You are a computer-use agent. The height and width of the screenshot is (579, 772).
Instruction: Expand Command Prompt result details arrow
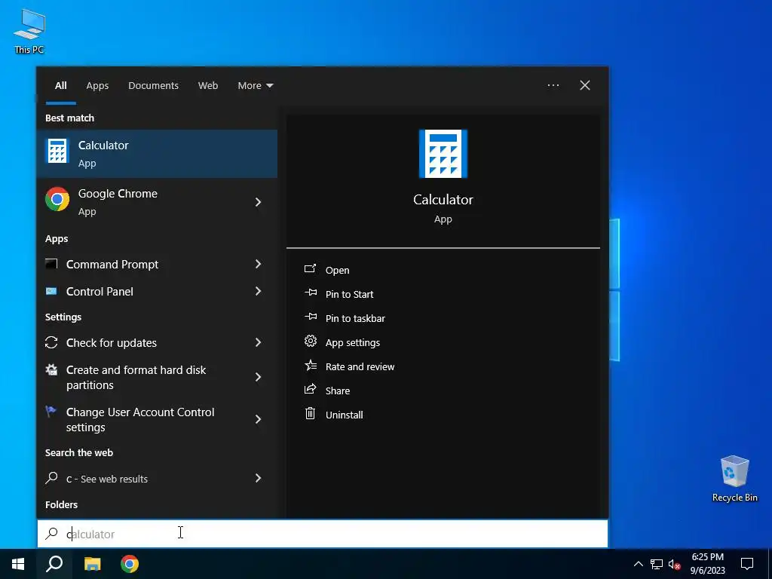pos(258,264)
